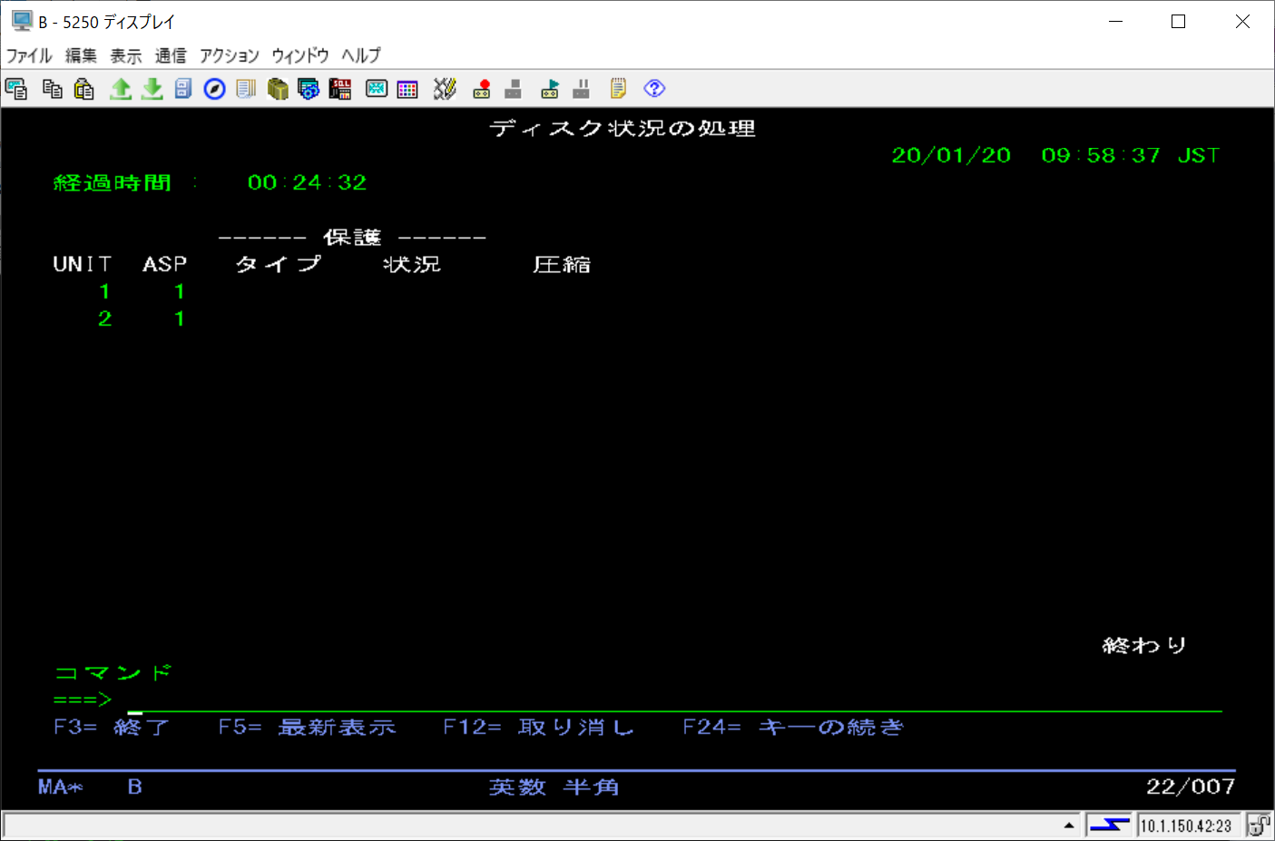Viewport: 1275px width, 841px height.
Task: Open the ファイル menu
Action: (29, 55)
